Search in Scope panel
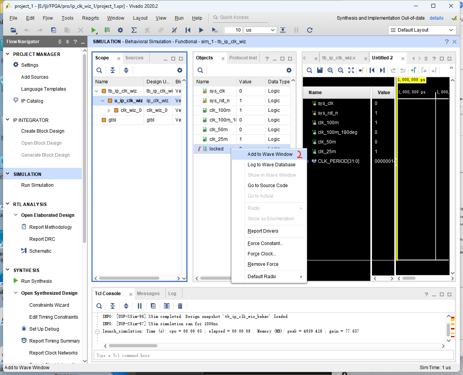The image size is (463, 375). (x=99, y=70)
